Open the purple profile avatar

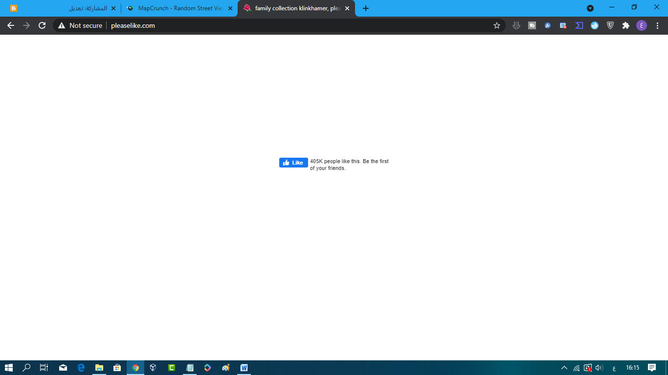pyautogui.click(x=642, y=25)
